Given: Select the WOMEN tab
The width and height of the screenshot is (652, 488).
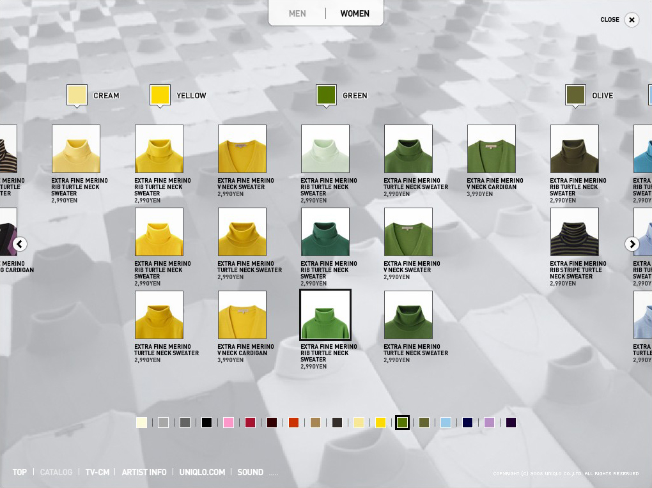Looking at the screenshot, I should (x=355, y=13).
